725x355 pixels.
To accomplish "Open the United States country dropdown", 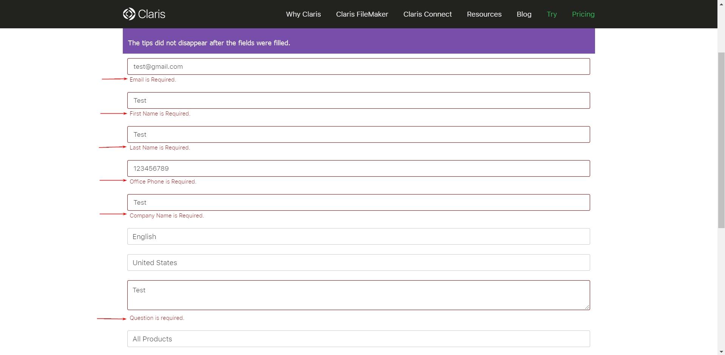I will coord(359,262).
